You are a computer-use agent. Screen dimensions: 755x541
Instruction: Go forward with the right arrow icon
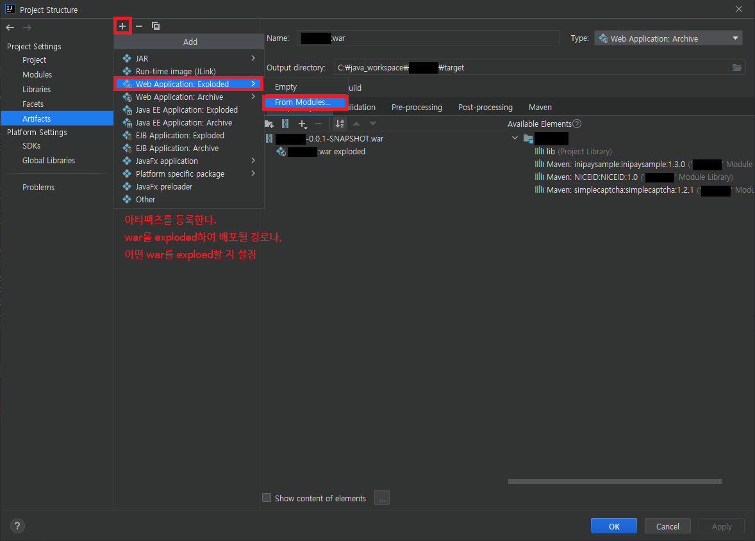tap(27, 28)
